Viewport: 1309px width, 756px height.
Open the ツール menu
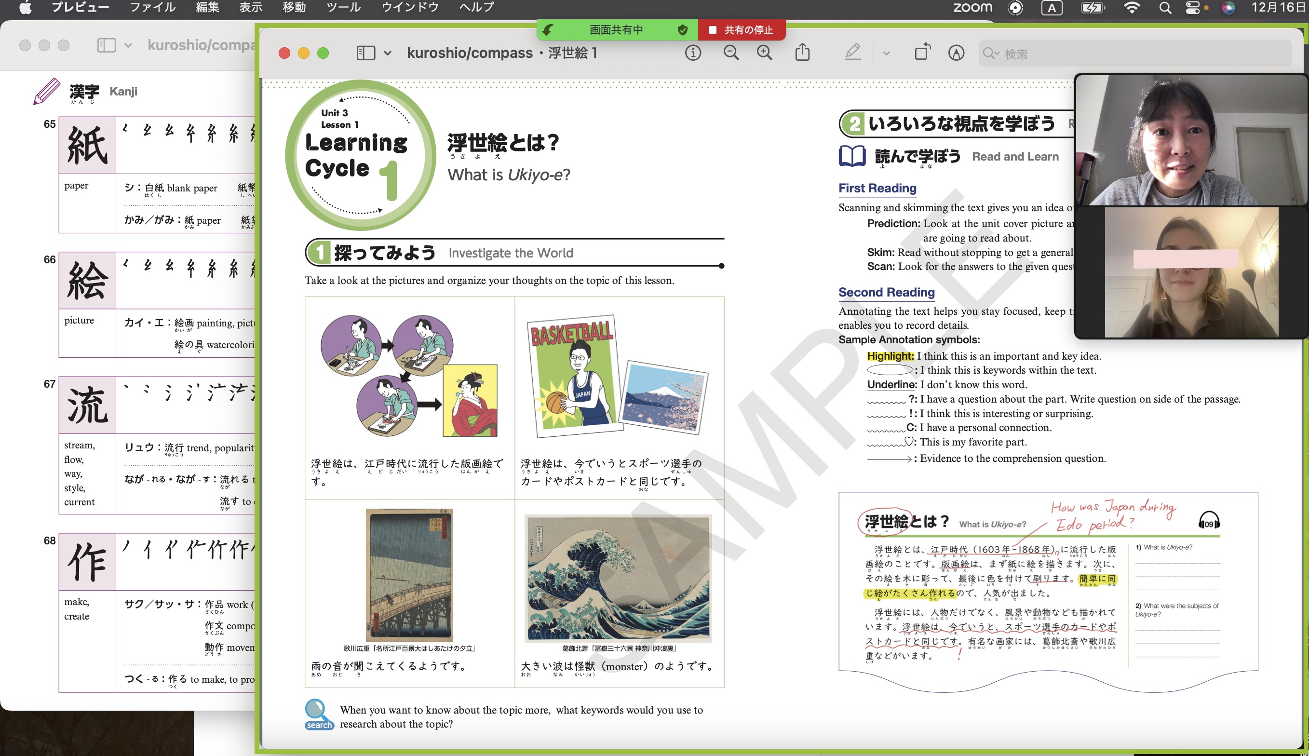click(343, 7)
